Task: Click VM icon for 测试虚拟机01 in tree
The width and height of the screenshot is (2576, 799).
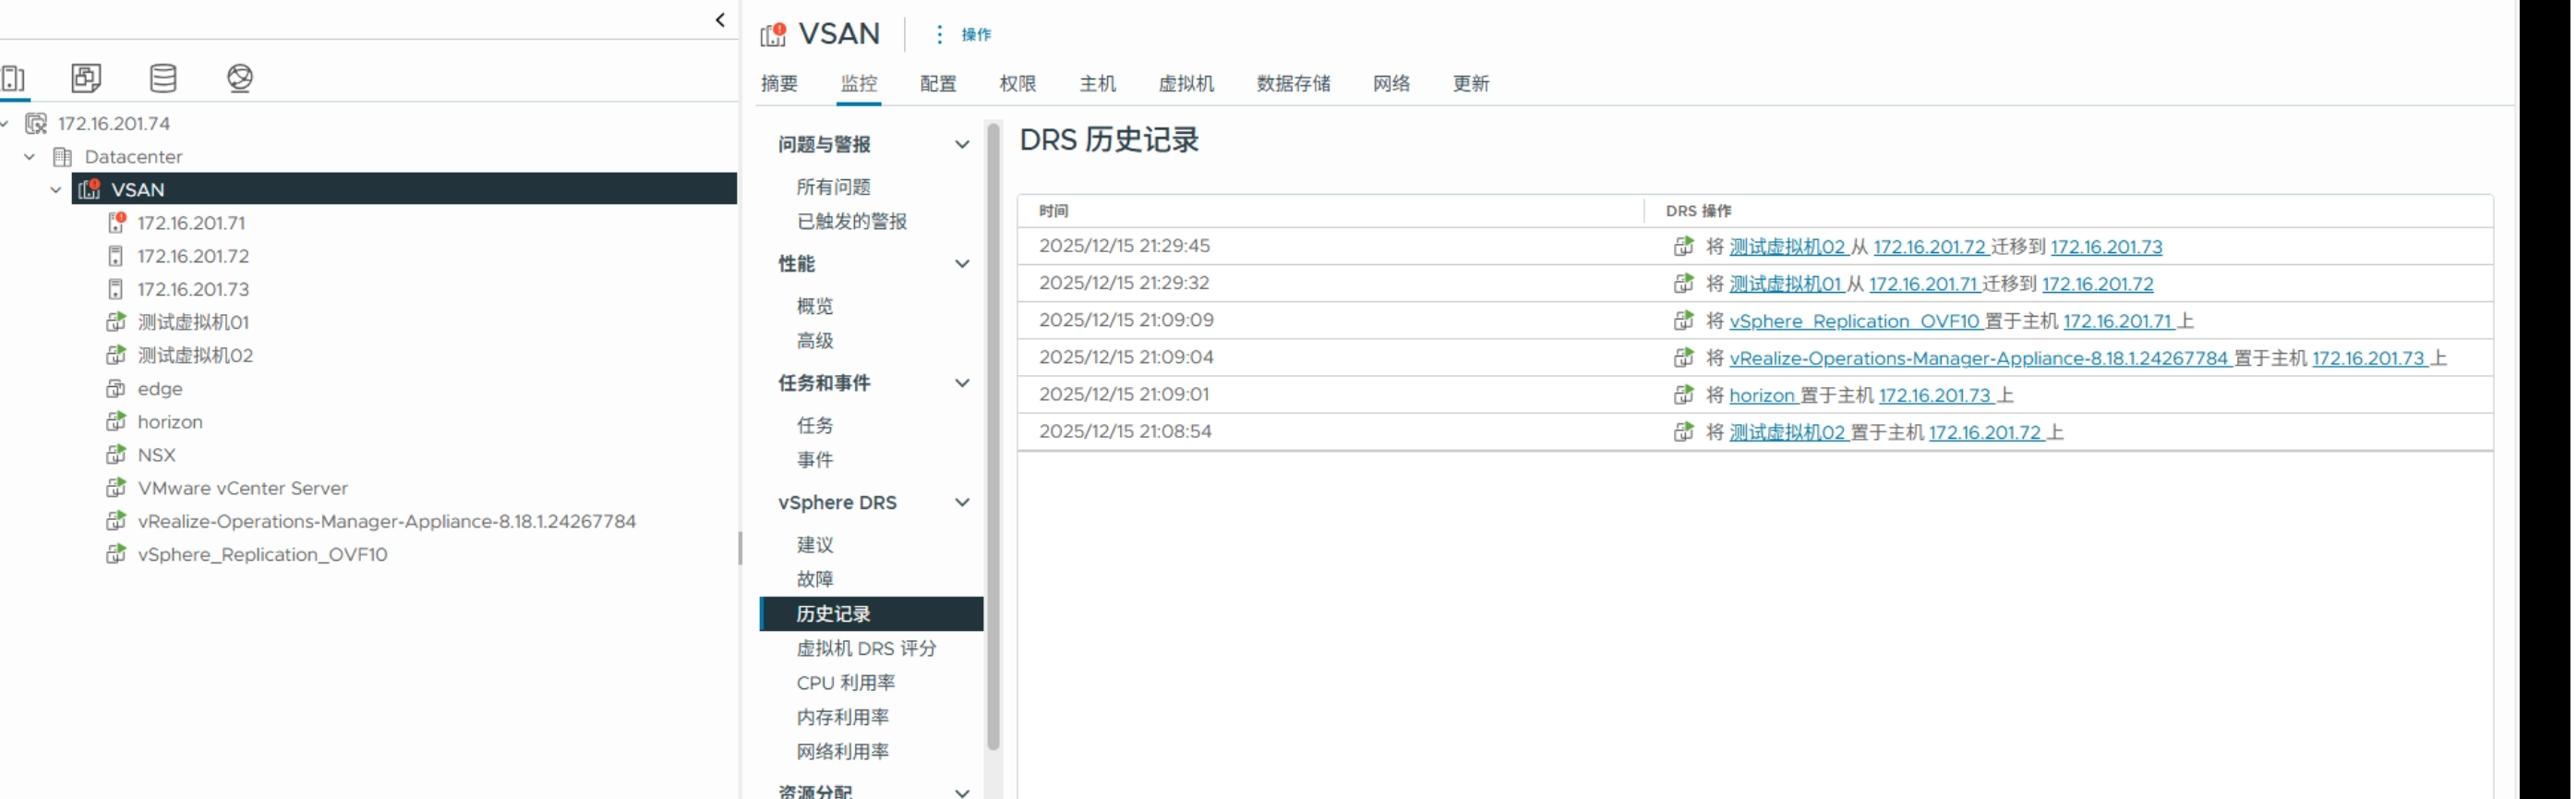Action: pos(116,321)
